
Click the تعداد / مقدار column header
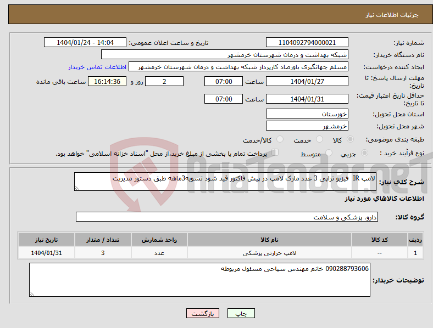click(103, 240)
